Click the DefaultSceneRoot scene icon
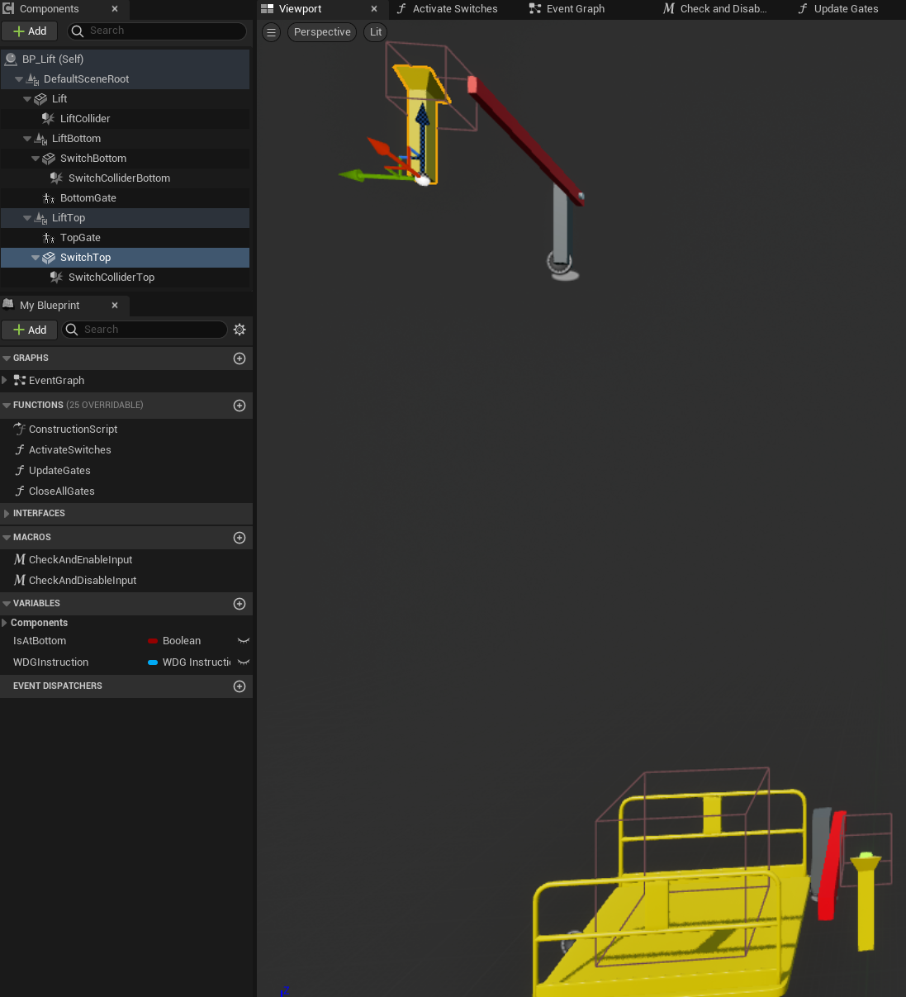Viewport: 906px width, 997px height. (33, 79)
